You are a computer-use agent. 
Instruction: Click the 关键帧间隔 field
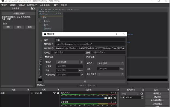tap(68, 75)
